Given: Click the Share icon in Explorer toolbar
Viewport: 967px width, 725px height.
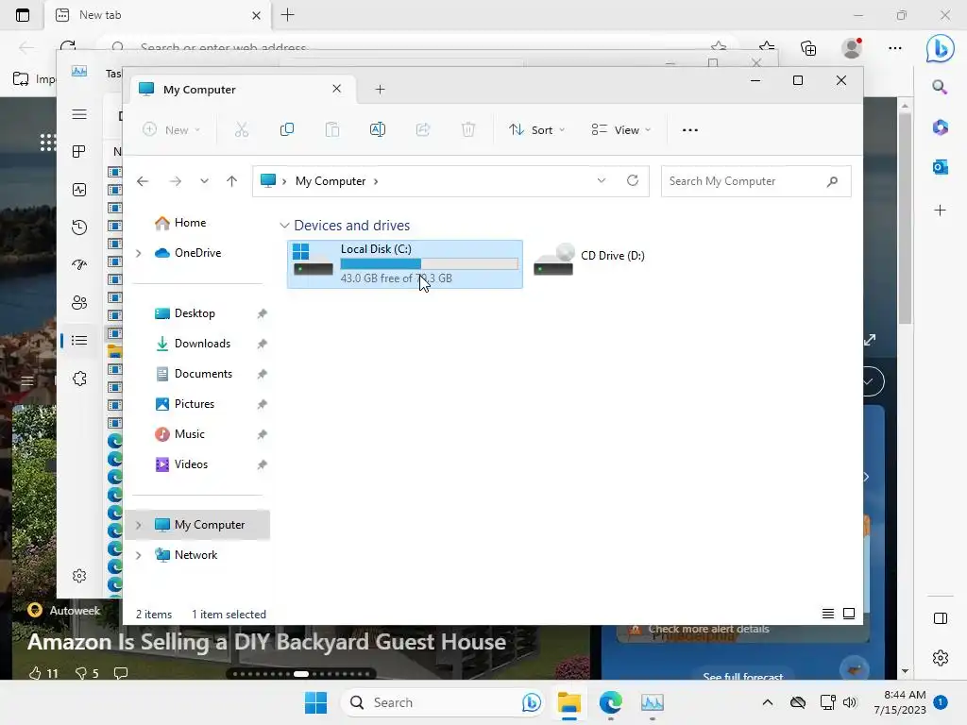Looking at the screenshot, I should point(423,129).
